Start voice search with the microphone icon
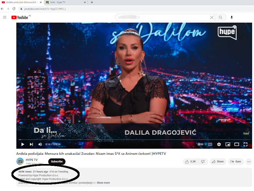254x191 pixels. [x=232, y=17]
